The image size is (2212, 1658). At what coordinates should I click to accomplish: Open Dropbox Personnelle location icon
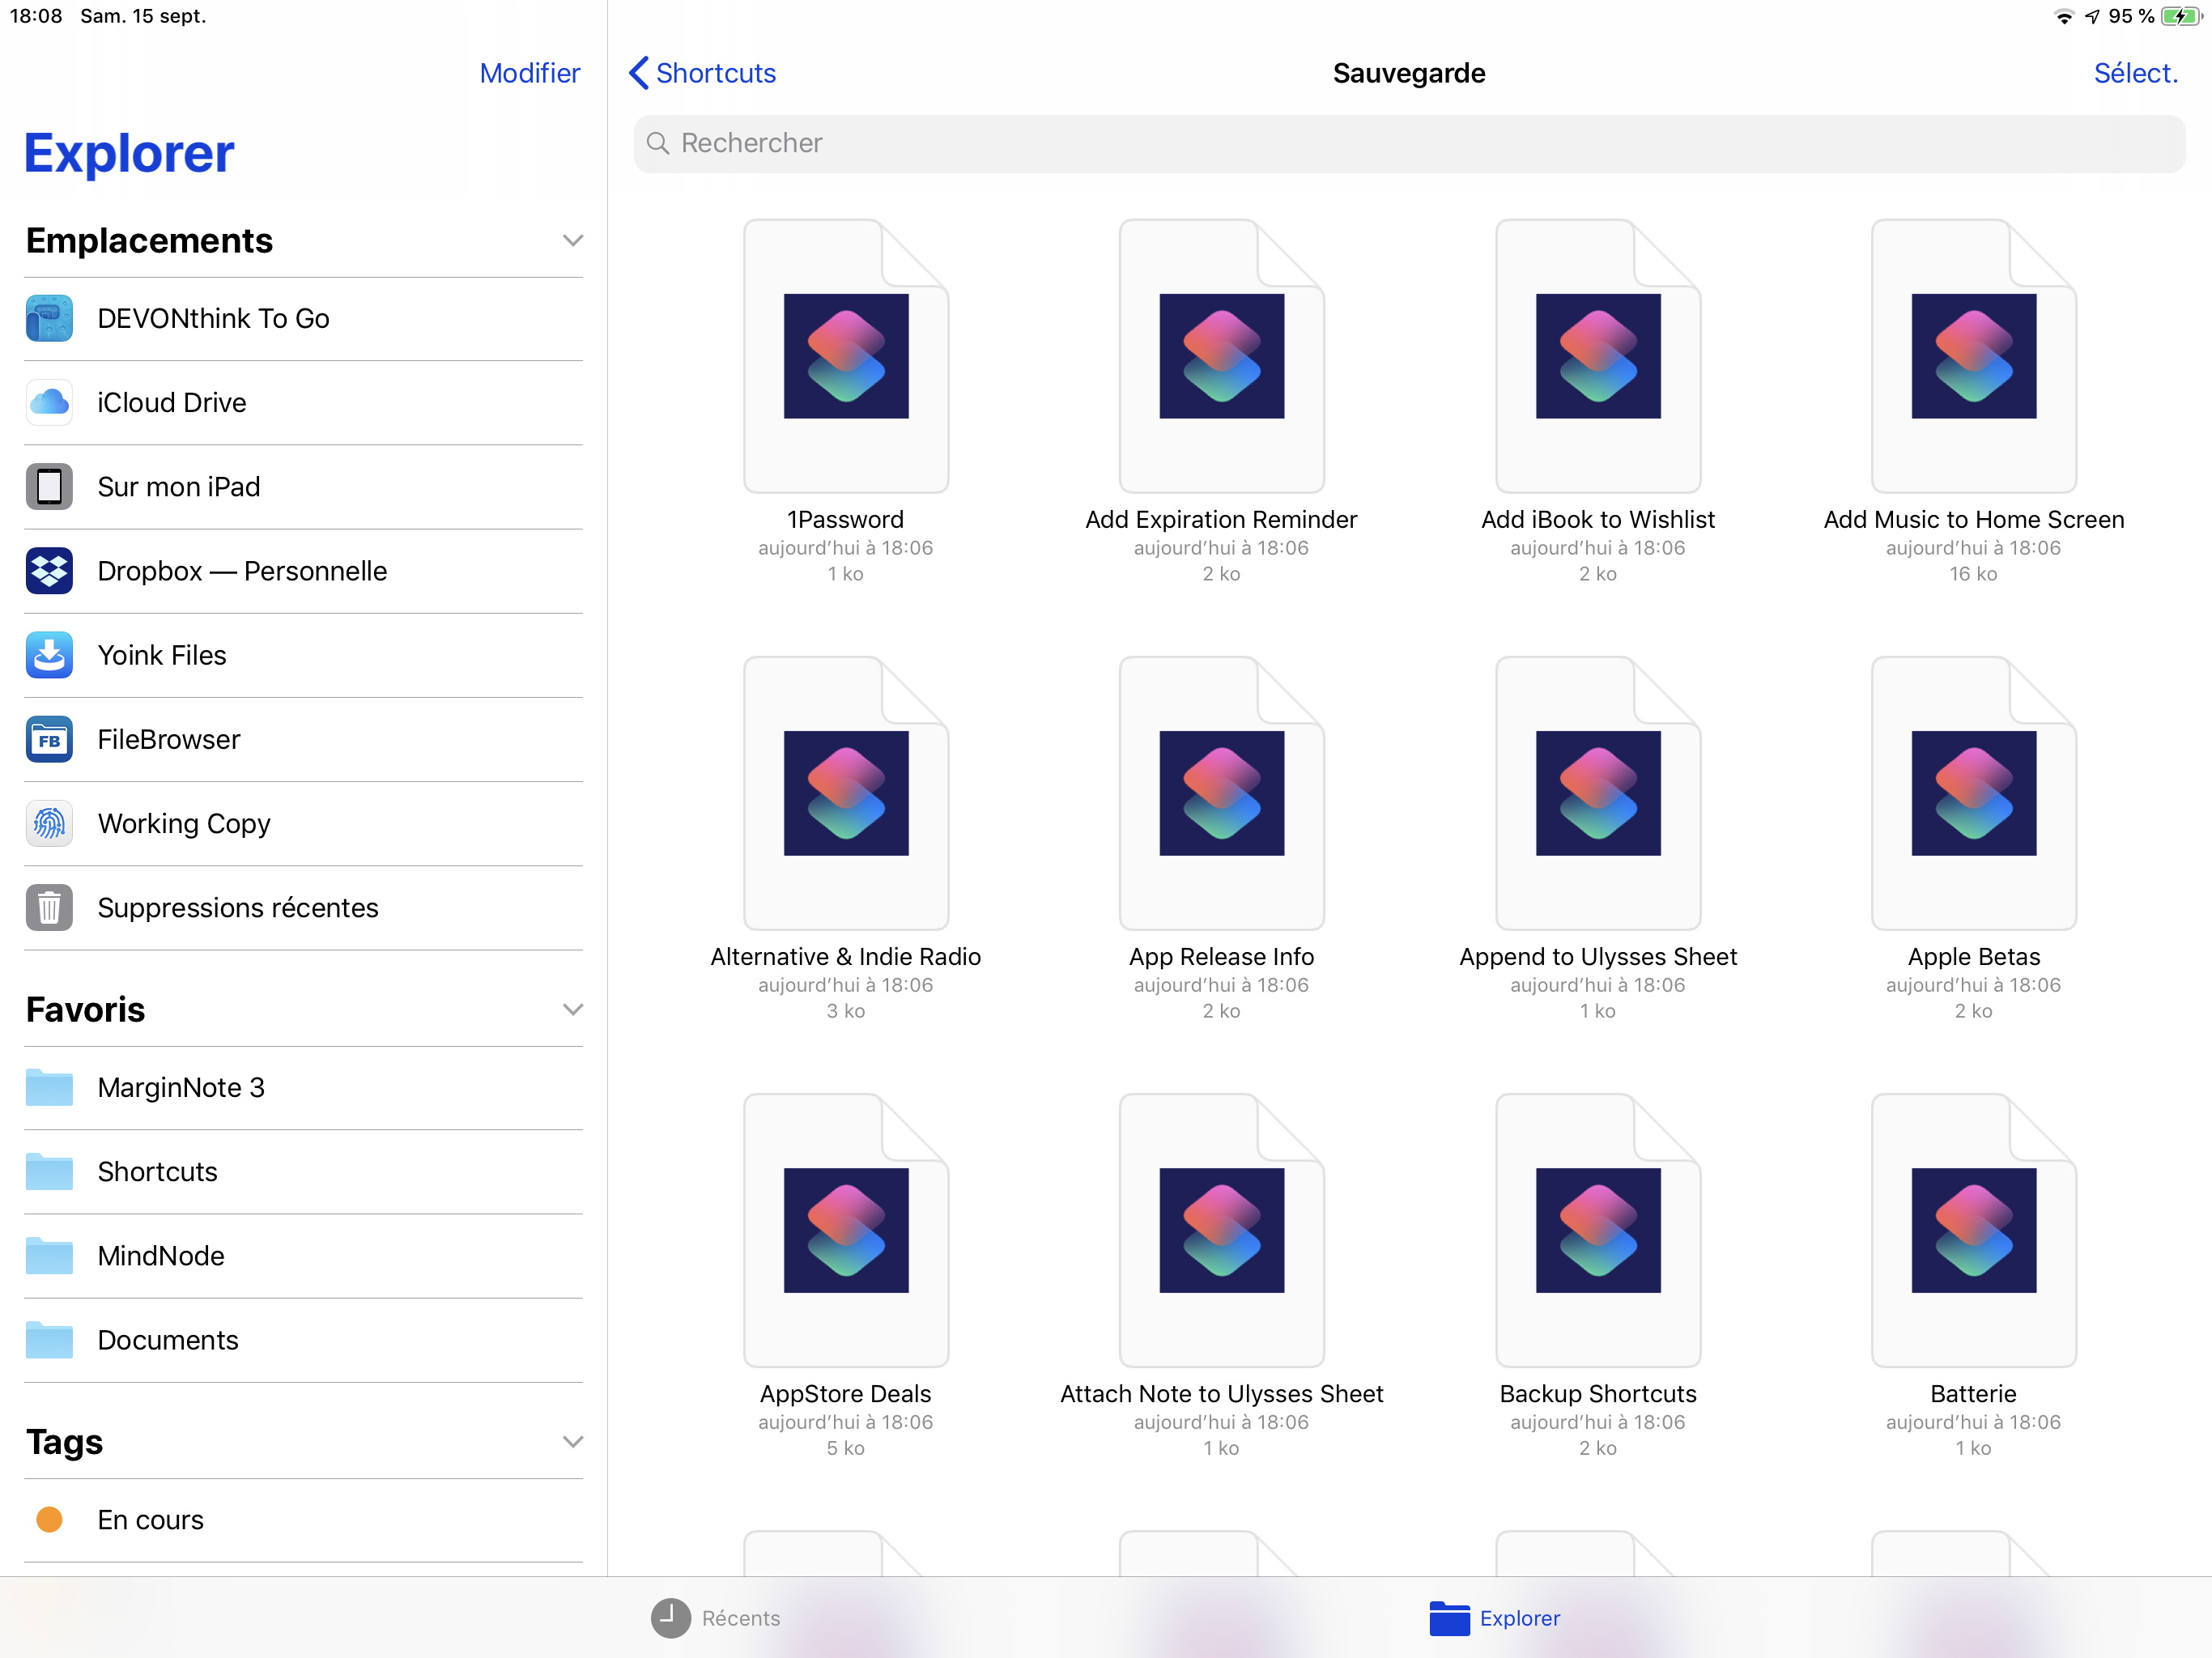[49, 571]
